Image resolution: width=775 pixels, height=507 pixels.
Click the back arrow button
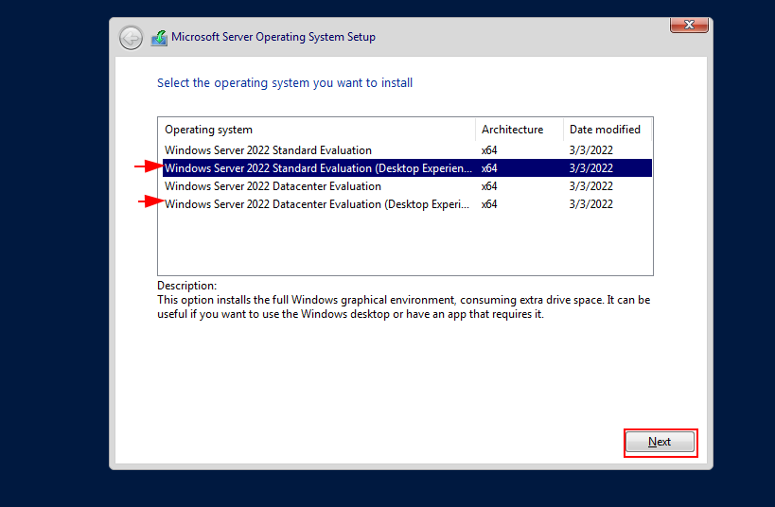pos(131,38)
